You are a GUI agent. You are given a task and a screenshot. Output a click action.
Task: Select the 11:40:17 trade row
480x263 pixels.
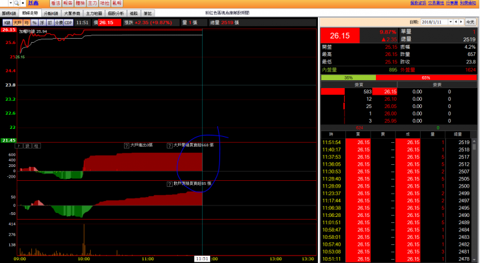[x=396, y=150]
